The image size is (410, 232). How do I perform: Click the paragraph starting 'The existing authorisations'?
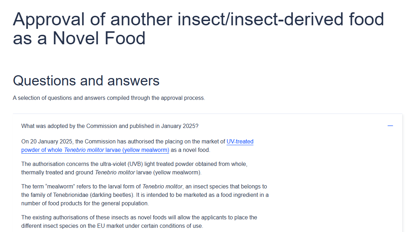(139, 221)
